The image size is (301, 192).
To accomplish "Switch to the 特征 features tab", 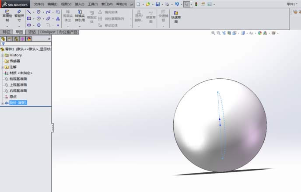I will click(x=6, y=32).
